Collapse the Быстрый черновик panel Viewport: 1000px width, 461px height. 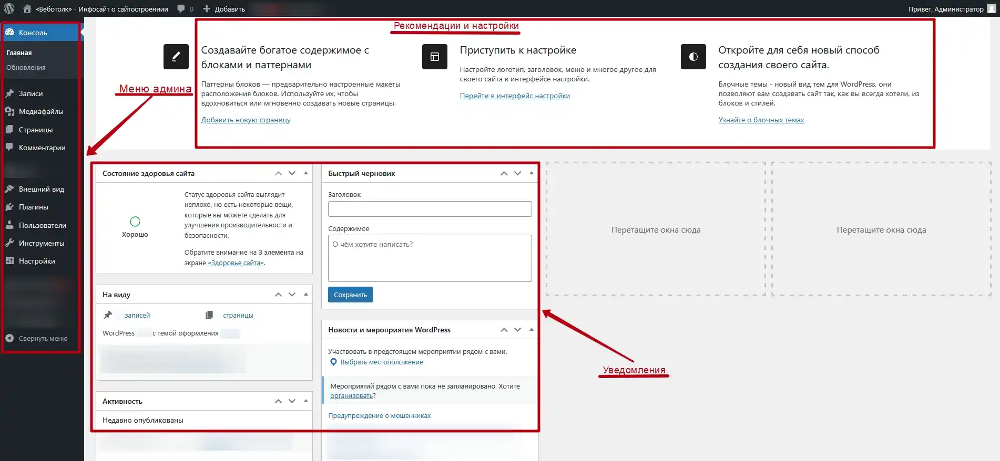[532, 173]
